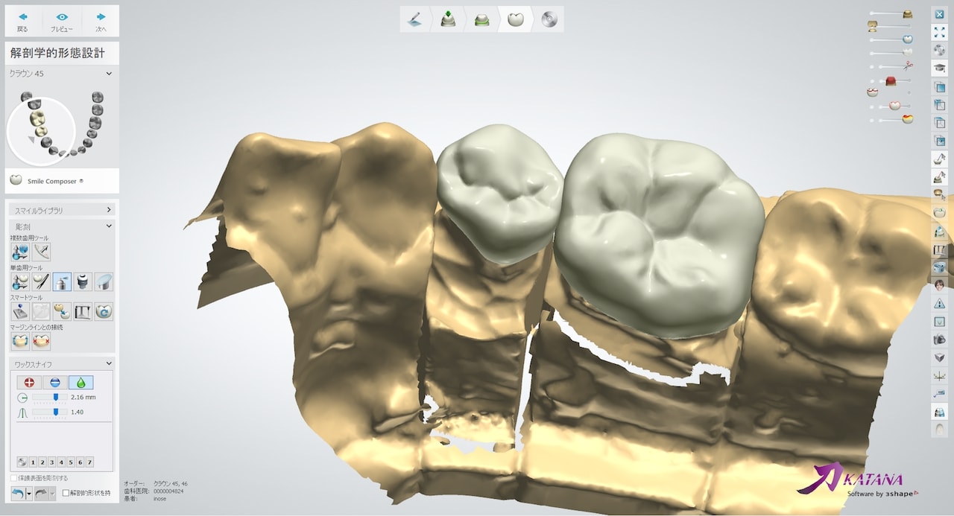Go to the final CAM disc workflow step
954x516 pixels.
click(x=549, y=20)
